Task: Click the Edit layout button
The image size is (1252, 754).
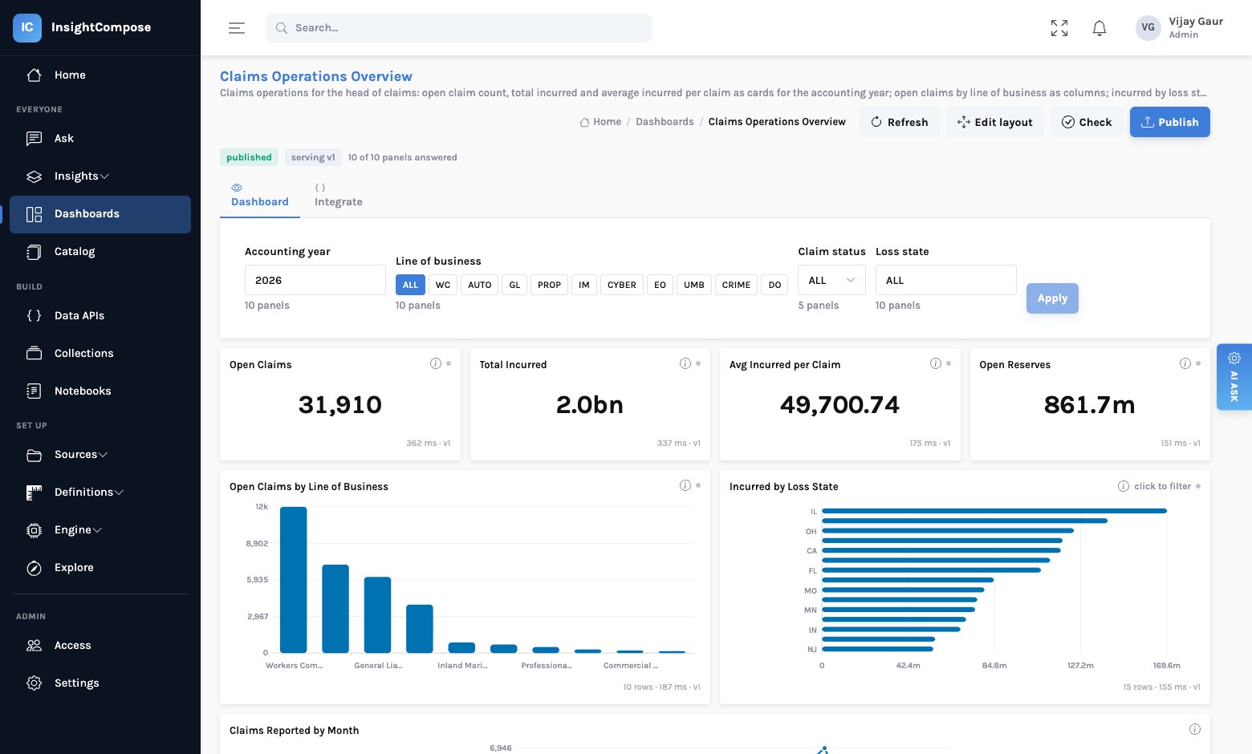Action: point(995,122)
